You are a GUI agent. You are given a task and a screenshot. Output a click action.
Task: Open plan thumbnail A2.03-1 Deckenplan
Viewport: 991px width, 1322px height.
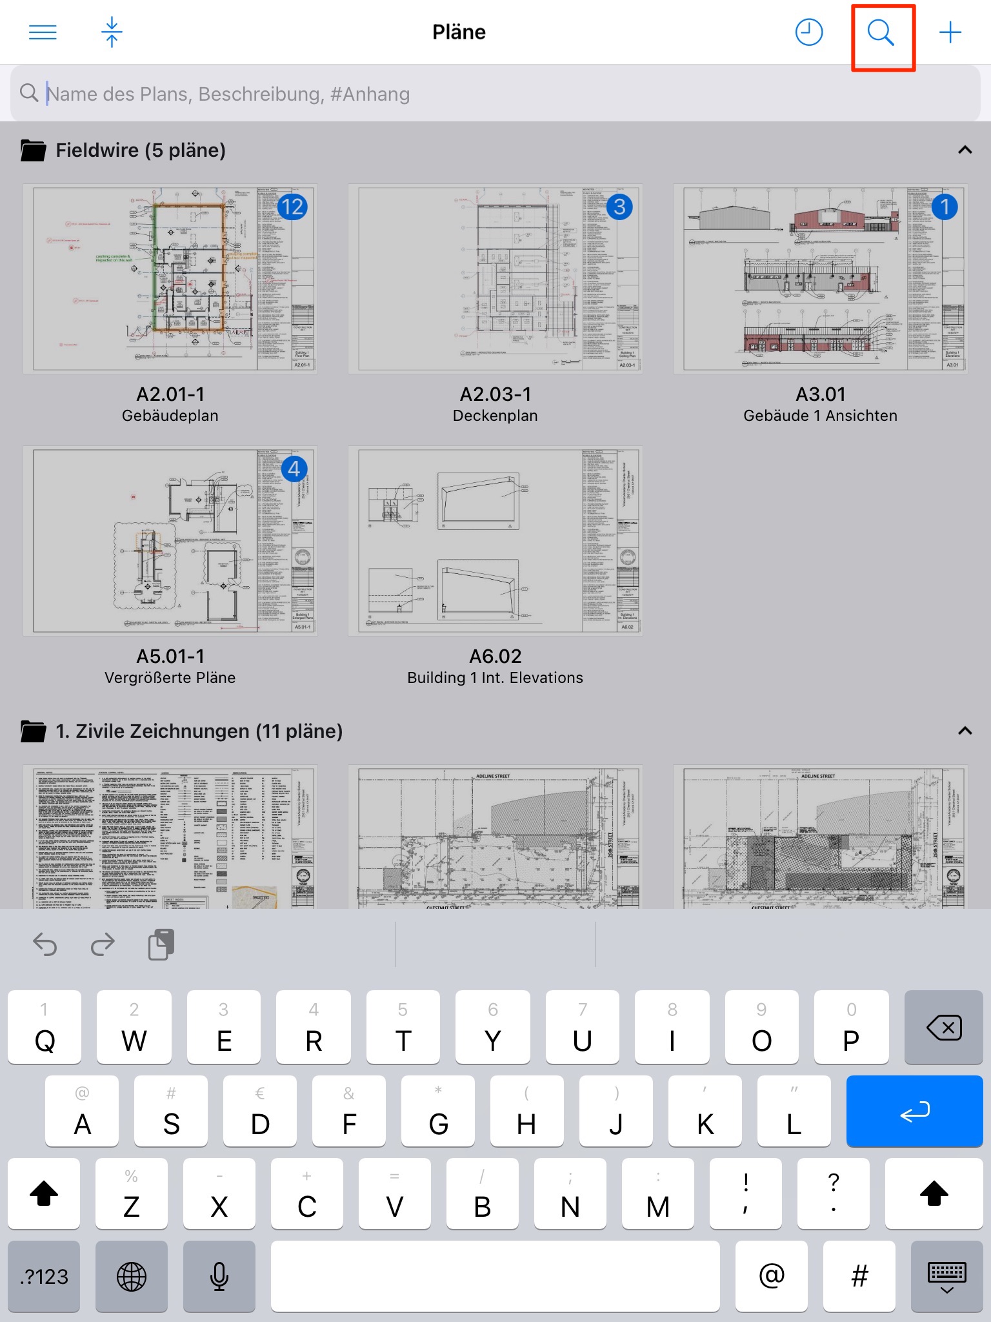pos(495,279)
